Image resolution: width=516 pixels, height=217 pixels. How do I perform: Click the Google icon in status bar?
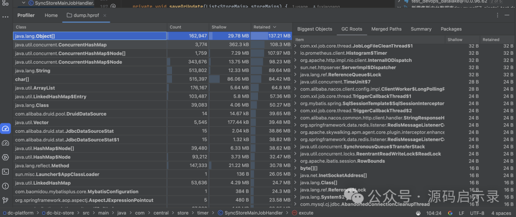pos(450,213)
